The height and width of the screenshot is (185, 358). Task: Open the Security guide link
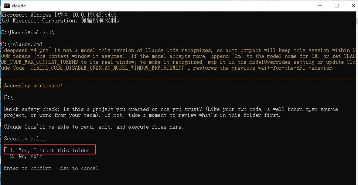pyautogui.click(x=25, y=139)
